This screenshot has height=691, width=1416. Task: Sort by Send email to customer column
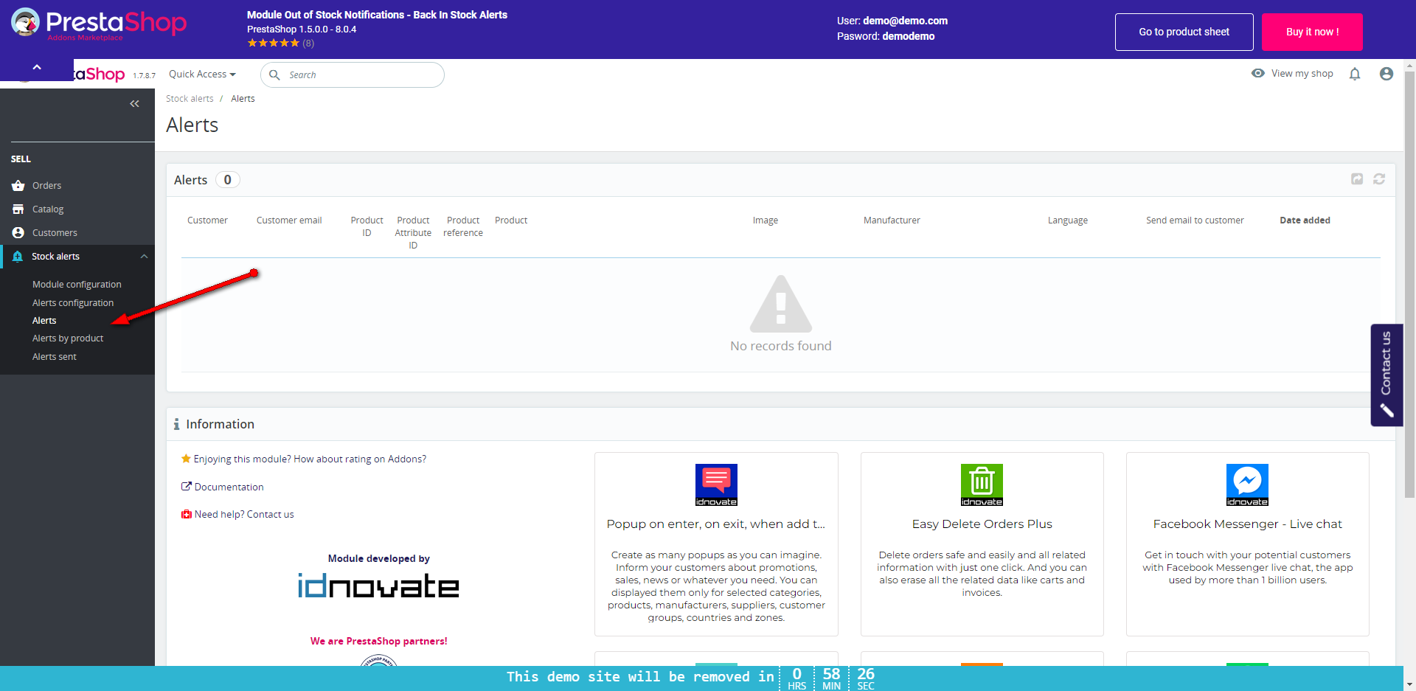(x=1195, y=221)
